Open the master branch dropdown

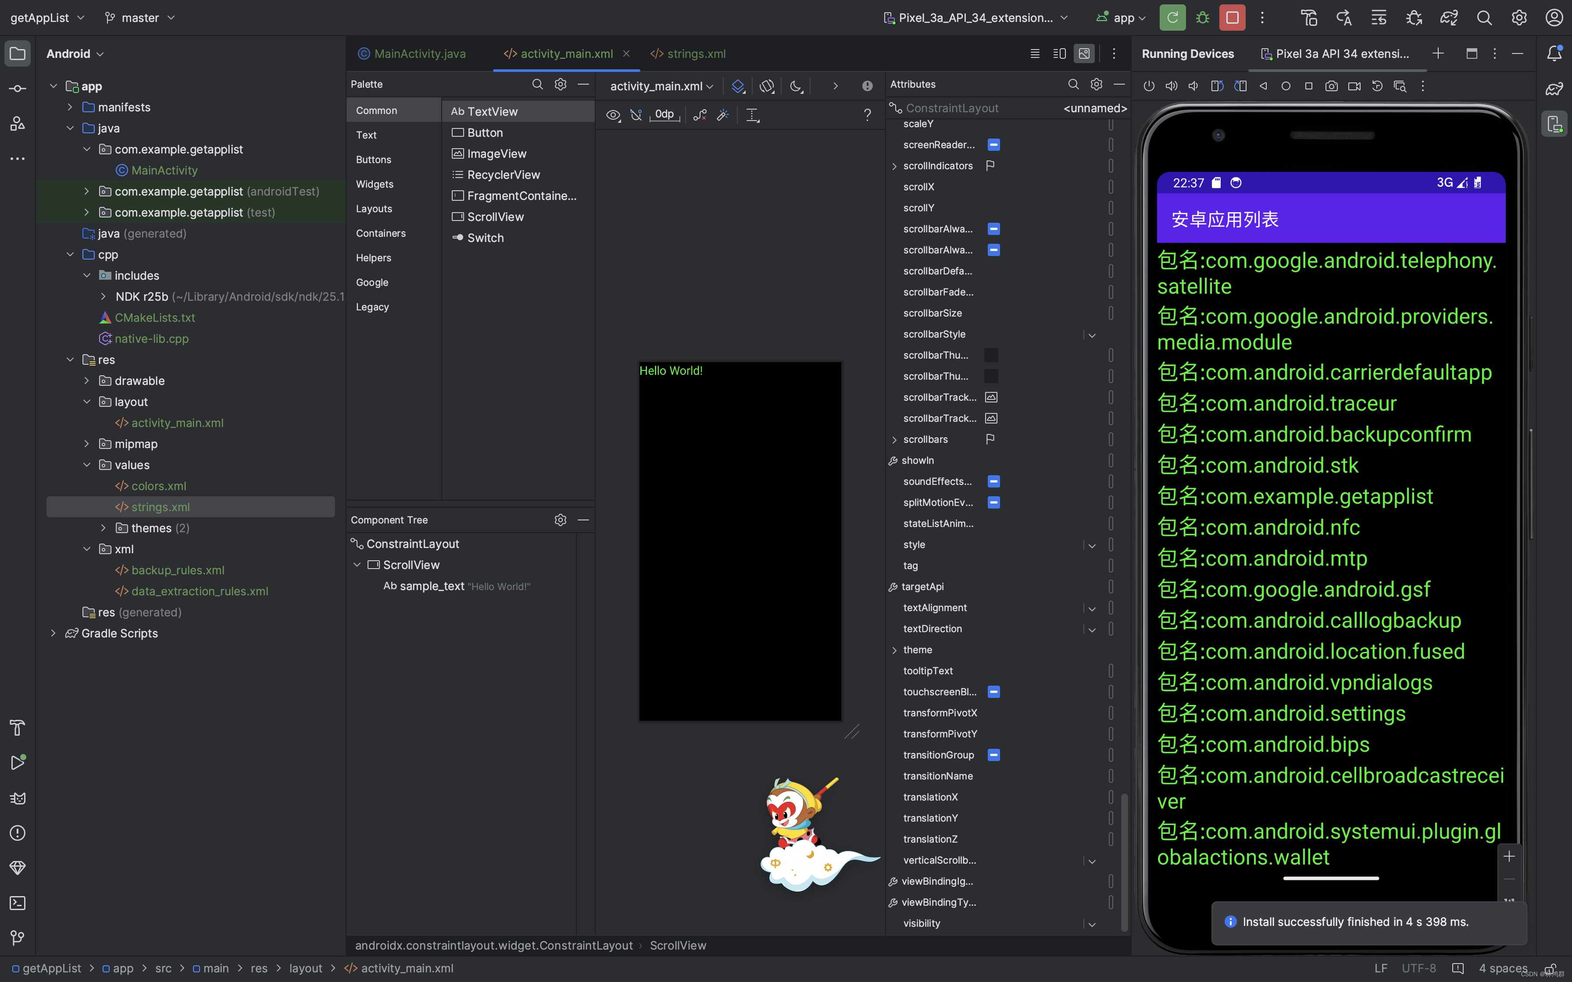[139, 18]
